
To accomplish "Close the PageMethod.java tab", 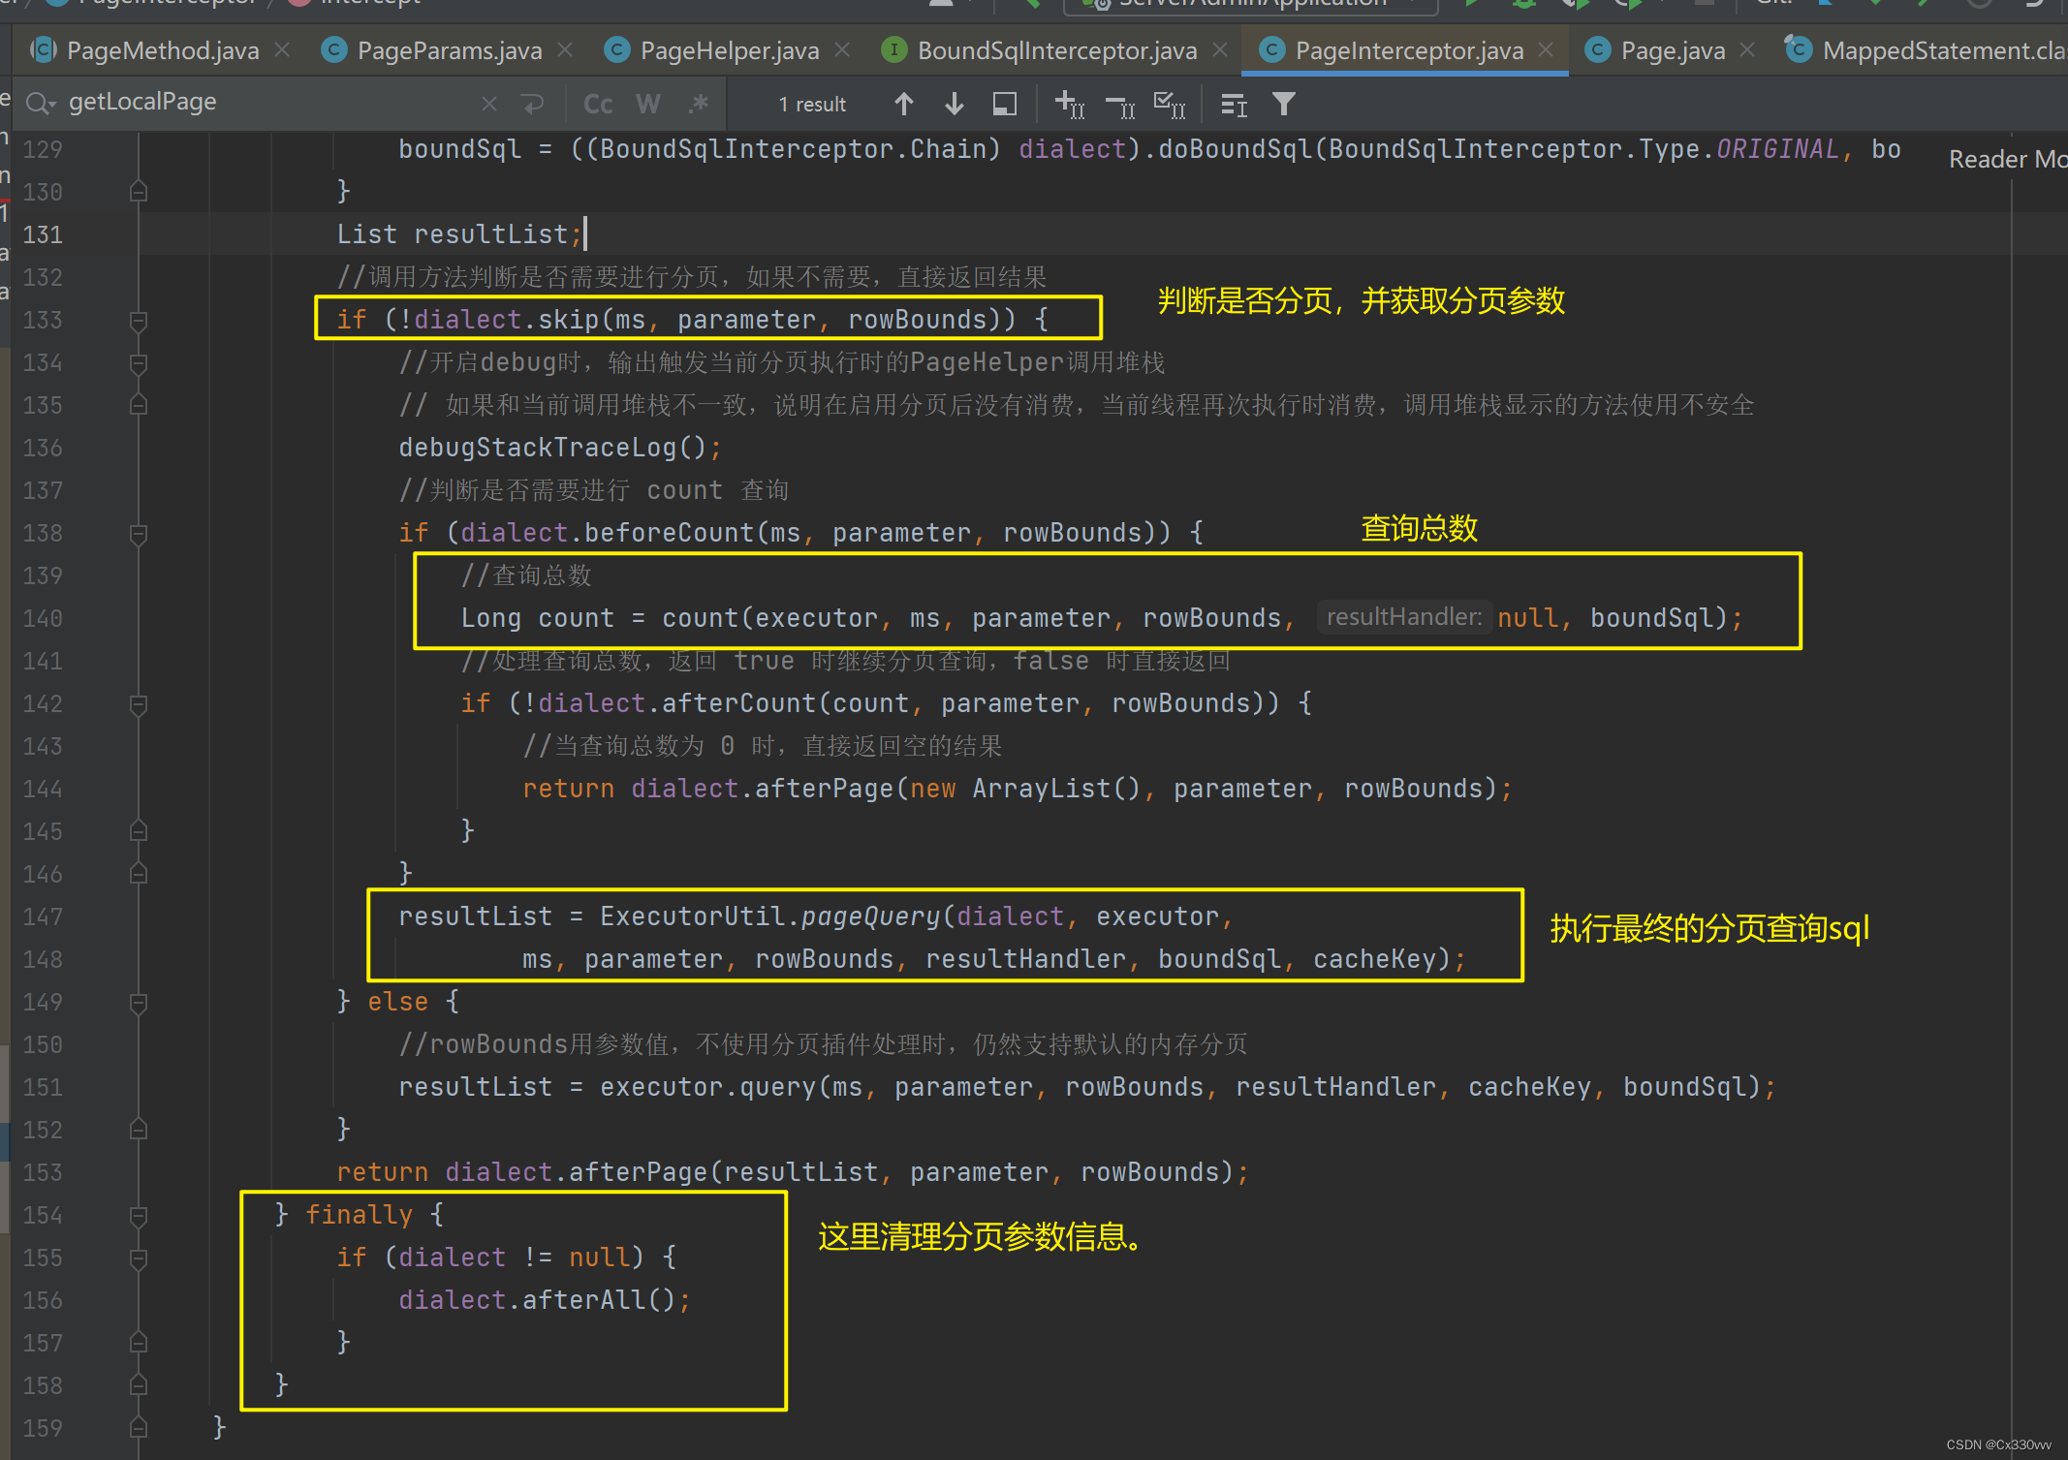I will click(282, 49).
